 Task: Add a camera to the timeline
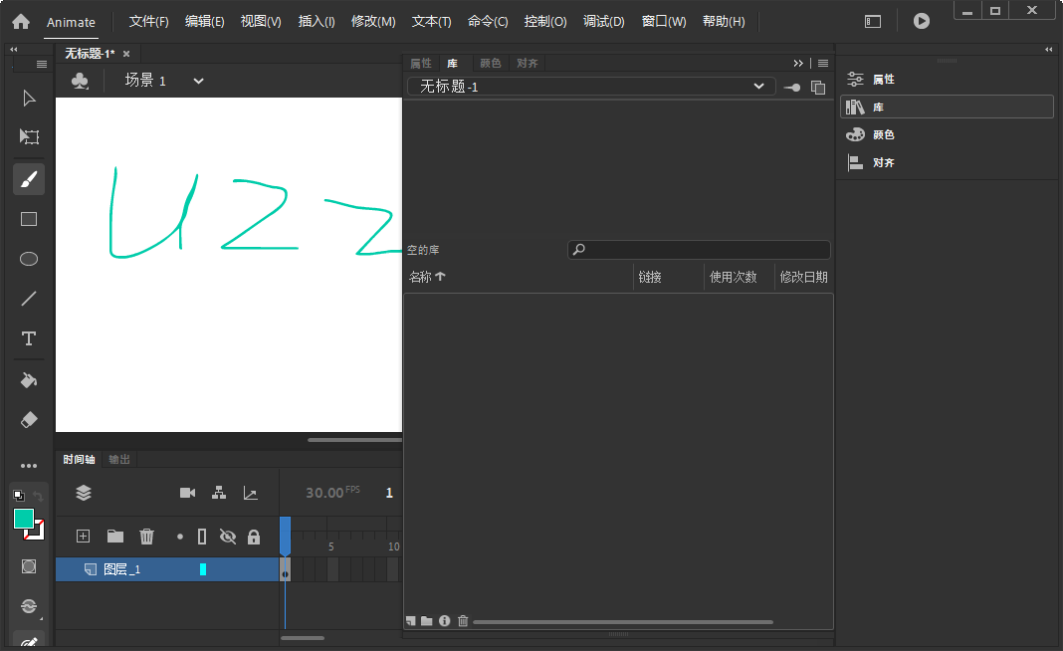(x=186, y=493)
